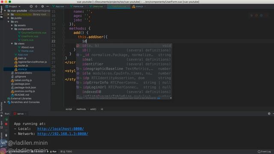Open the Event Log
This screenshot has height=154, width=274.
point(264,151)
